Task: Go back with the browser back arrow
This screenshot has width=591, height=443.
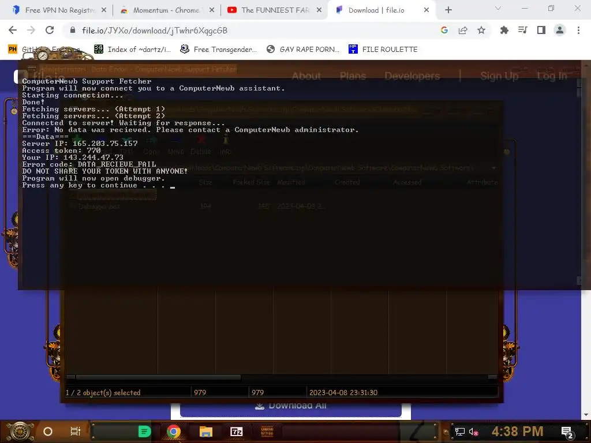Action: 13,30
